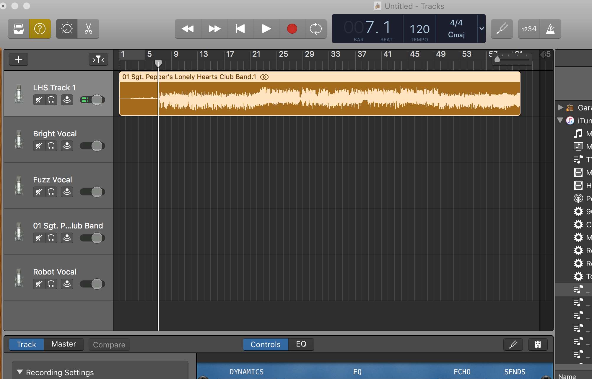
Task: Click the Compare button
Action: (109, 344)
